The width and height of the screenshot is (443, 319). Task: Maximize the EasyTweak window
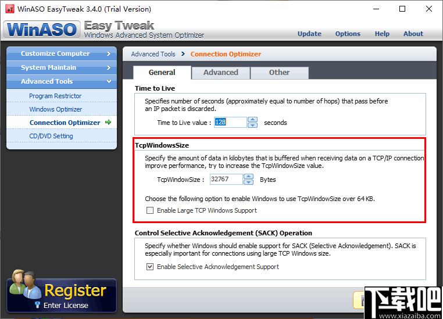(x=402, y=9)
